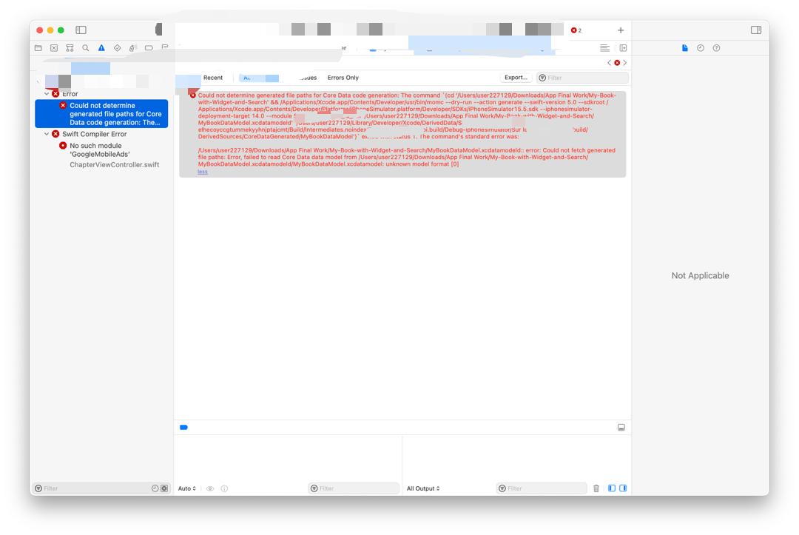Viewport: 799px width, 535px height.
Task: Open the All Output console dropdown
Action: pyautogui.click(x=423, y=488)
